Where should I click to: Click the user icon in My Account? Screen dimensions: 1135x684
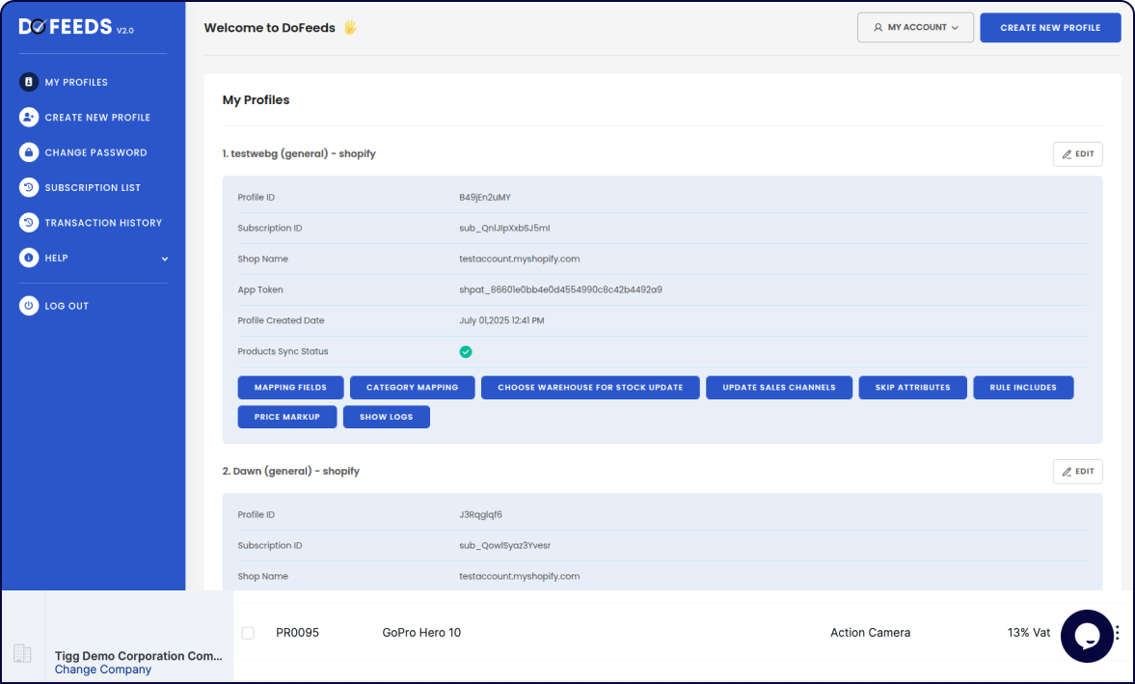(x=878, y=28)
